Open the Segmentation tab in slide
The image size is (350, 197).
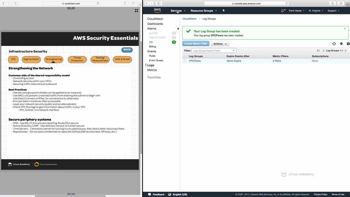point(31,59)
